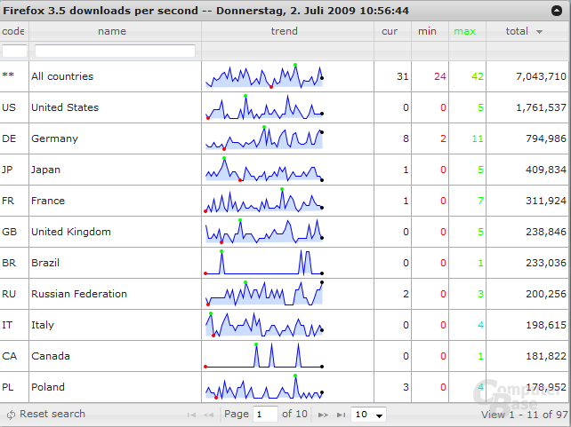The image size is (571, 427).
Task: Click the total value 311,924
Action: (546, 201)
